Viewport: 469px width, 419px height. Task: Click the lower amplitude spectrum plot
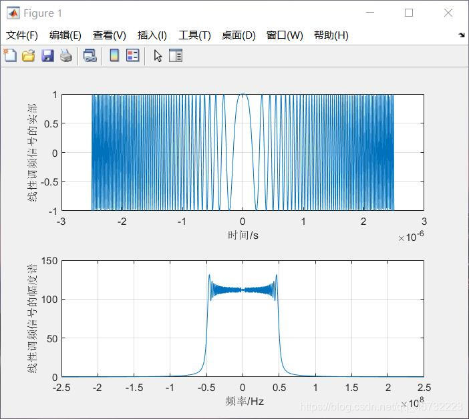pyautogui.click(x=243, y=319)
